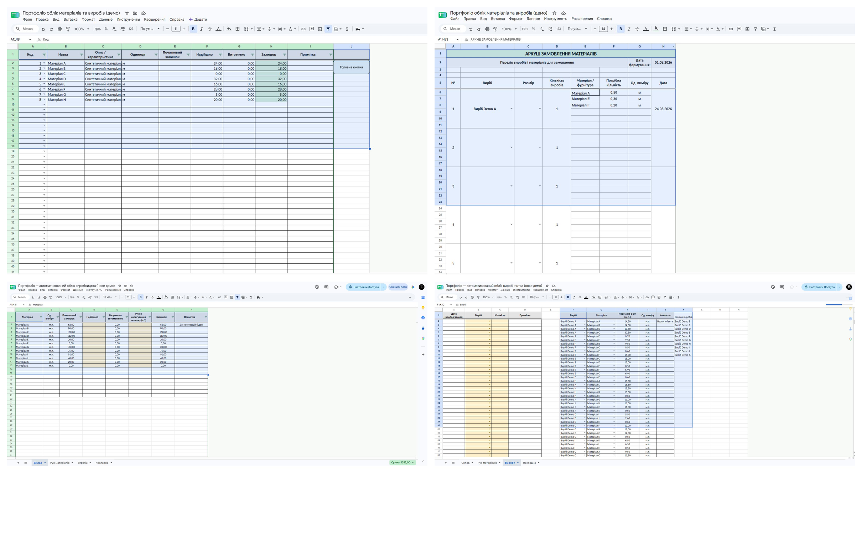Insert link via top-left window toolbar
Screen dimensions: 862x556
point(303,29)
